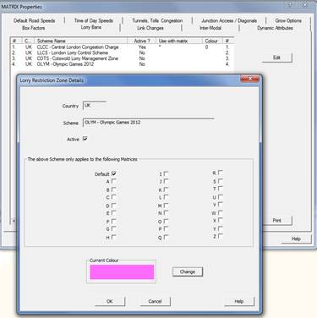Open the Dynamic Attributes tab
This screenshot has width=317, height=318.
click(x=275, y=28)
